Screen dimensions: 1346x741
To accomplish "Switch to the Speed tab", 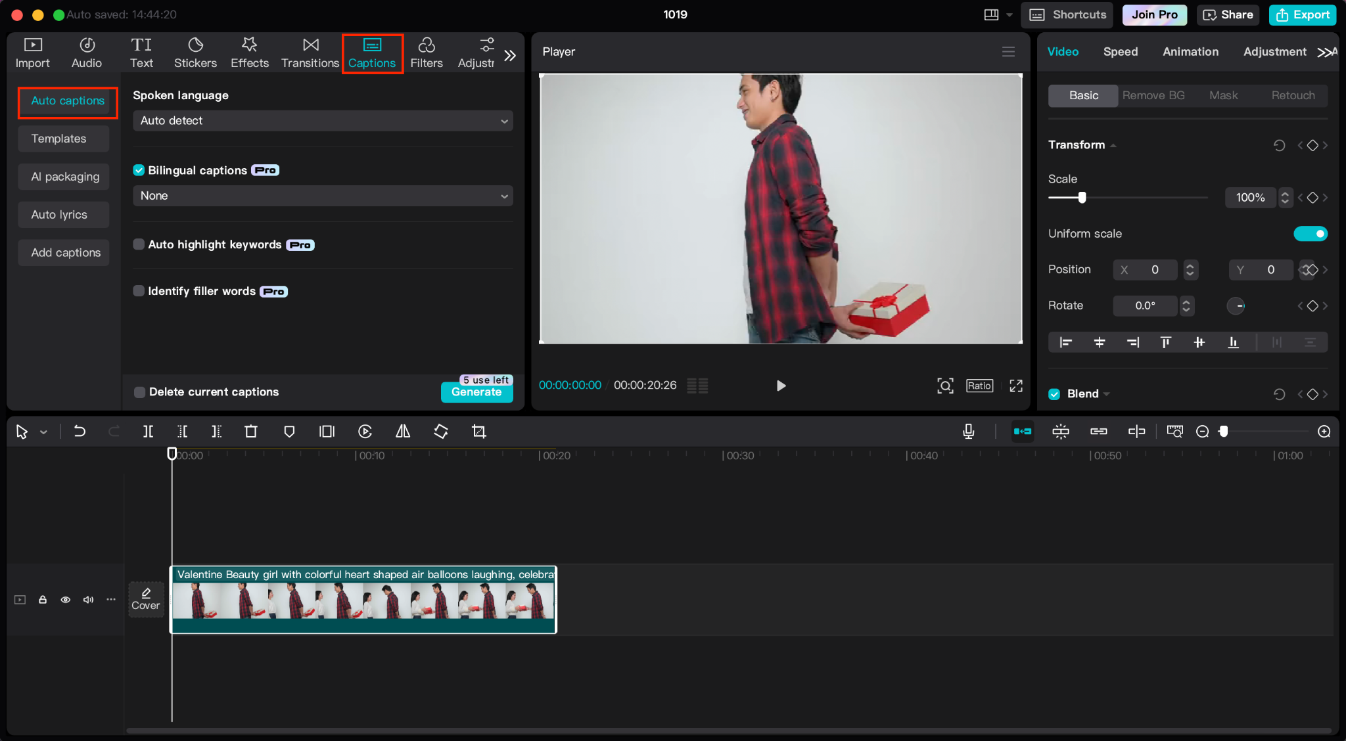I will pyautogui.click(x=1120, y=52).
